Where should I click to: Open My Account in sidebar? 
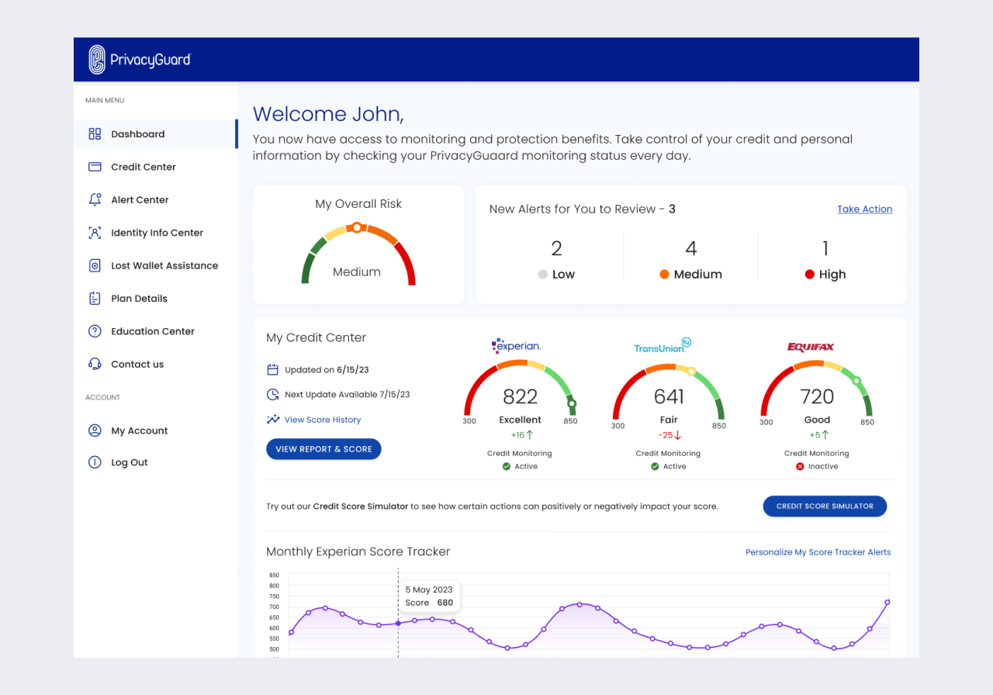[139, 430]
